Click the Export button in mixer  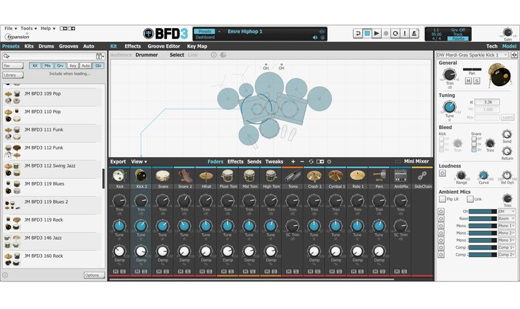[x=118, y=162]
